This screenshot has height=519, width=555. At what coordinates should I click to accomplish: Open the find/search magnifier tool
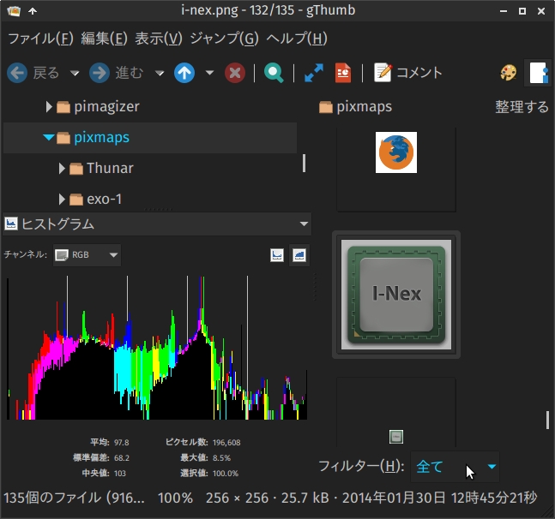click(x=274, y=73)
